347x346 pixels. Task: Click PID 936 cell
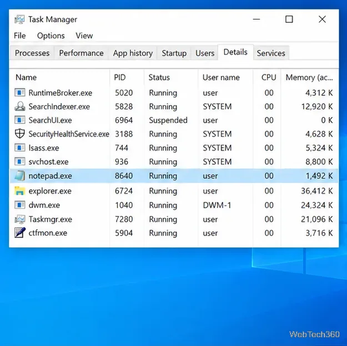121,161
